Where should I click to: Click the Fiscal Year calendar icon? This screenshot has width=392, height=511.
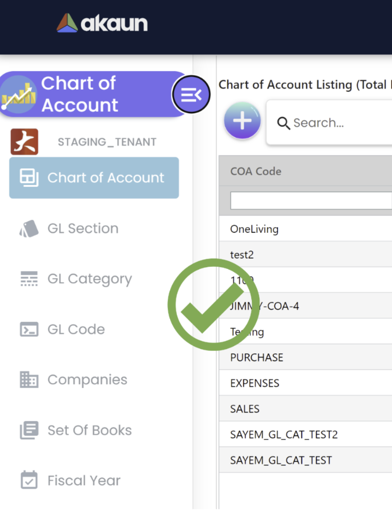tap(29, 480)
